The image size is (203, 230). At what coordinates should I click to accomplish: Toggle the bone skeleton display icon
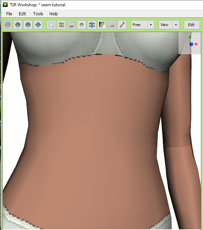click(122, 25)
